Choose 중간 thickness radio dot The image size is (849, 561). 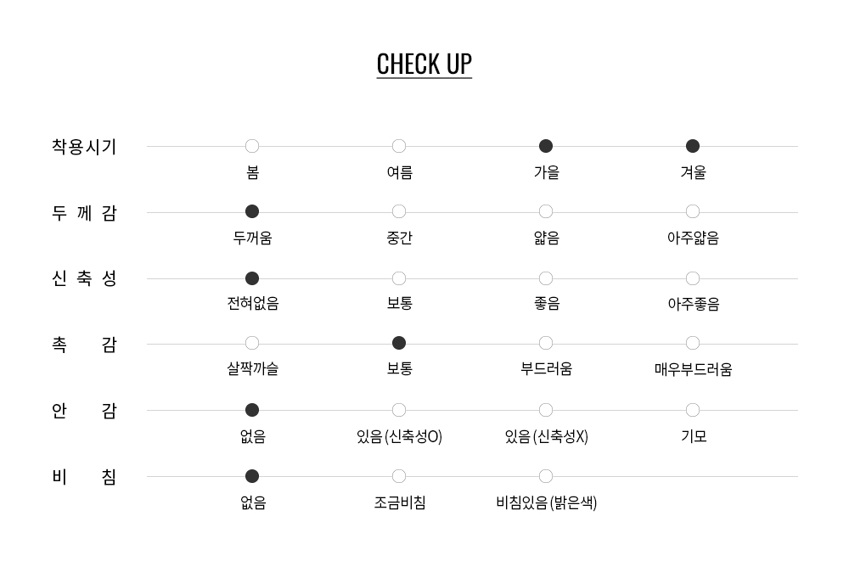pos(399,211)
